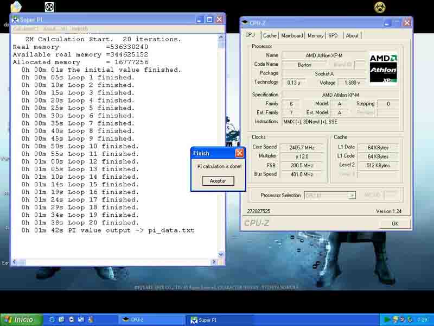Click the Super PI title bar icon
Screen dimensions: 434x326
coord(15,20)
